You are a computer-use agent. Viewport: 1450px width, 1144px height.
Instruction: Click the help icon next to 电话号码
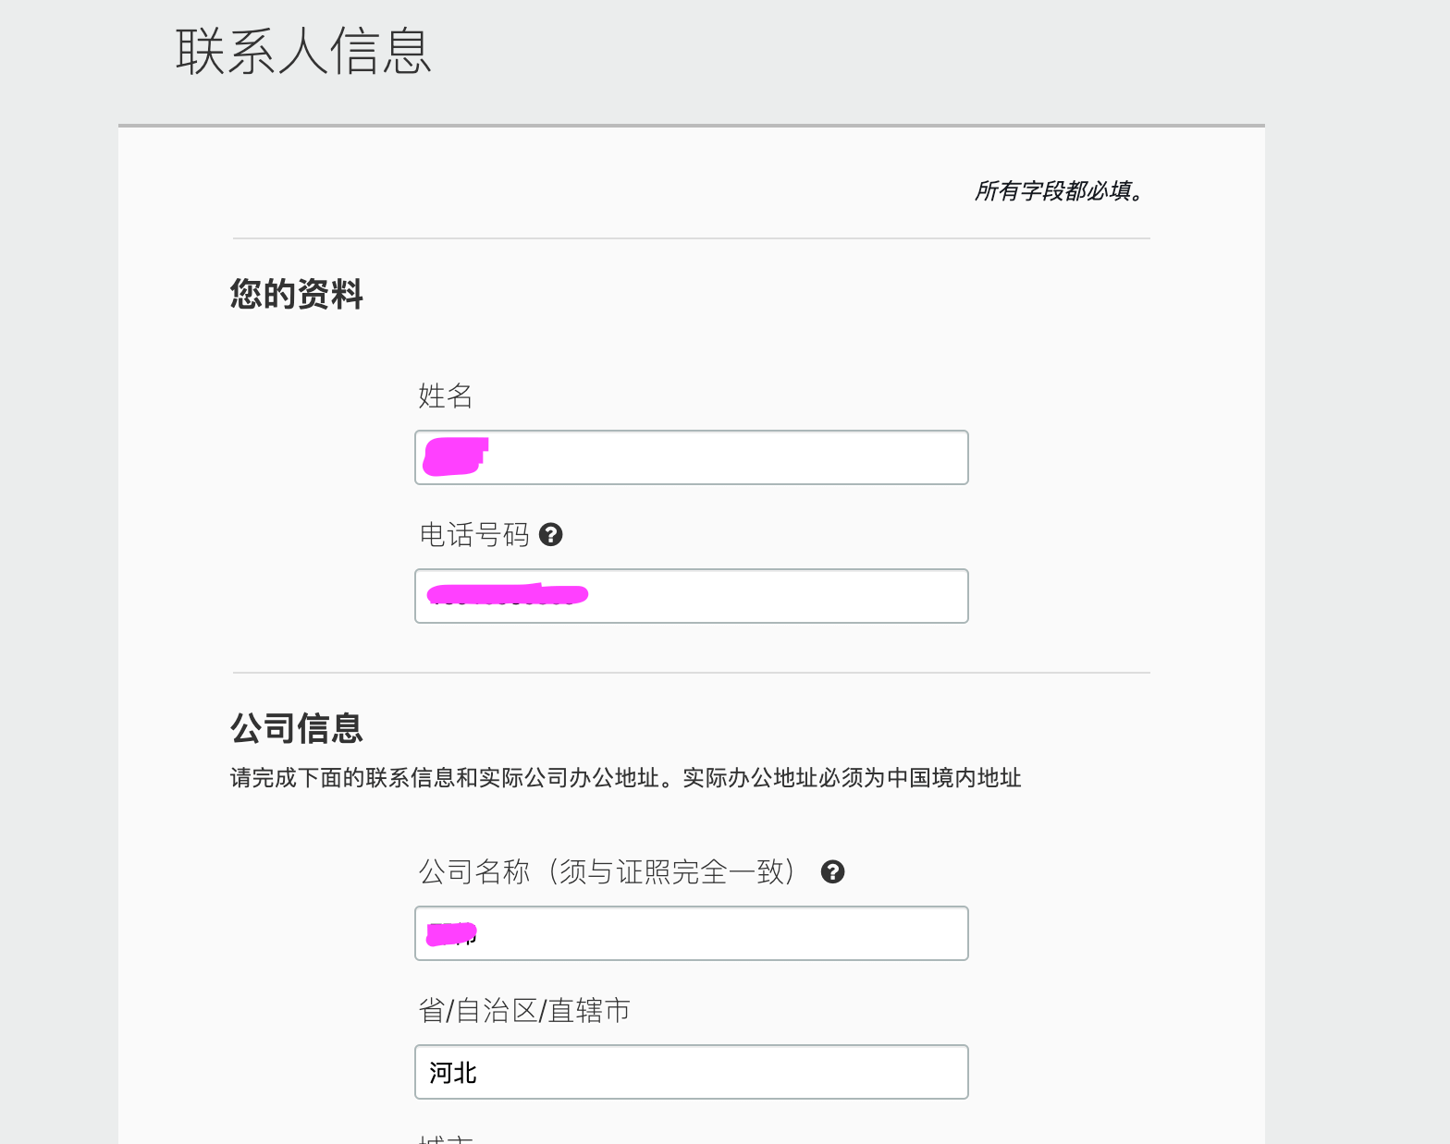point(551,534)
